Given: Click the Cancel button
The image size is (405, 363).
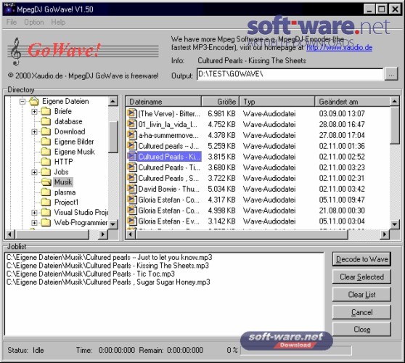Looking at the screenshot, I should 361,312.
